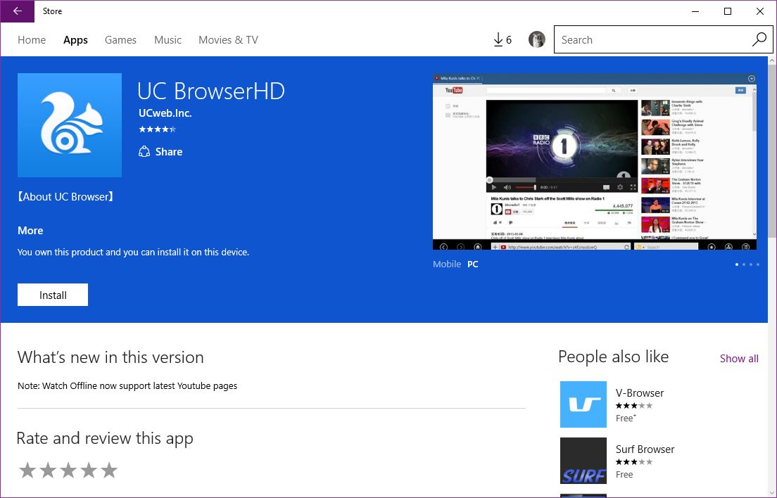Show all similar apps
The height and width of the screenshot is (498, 777).
point(739,359)
